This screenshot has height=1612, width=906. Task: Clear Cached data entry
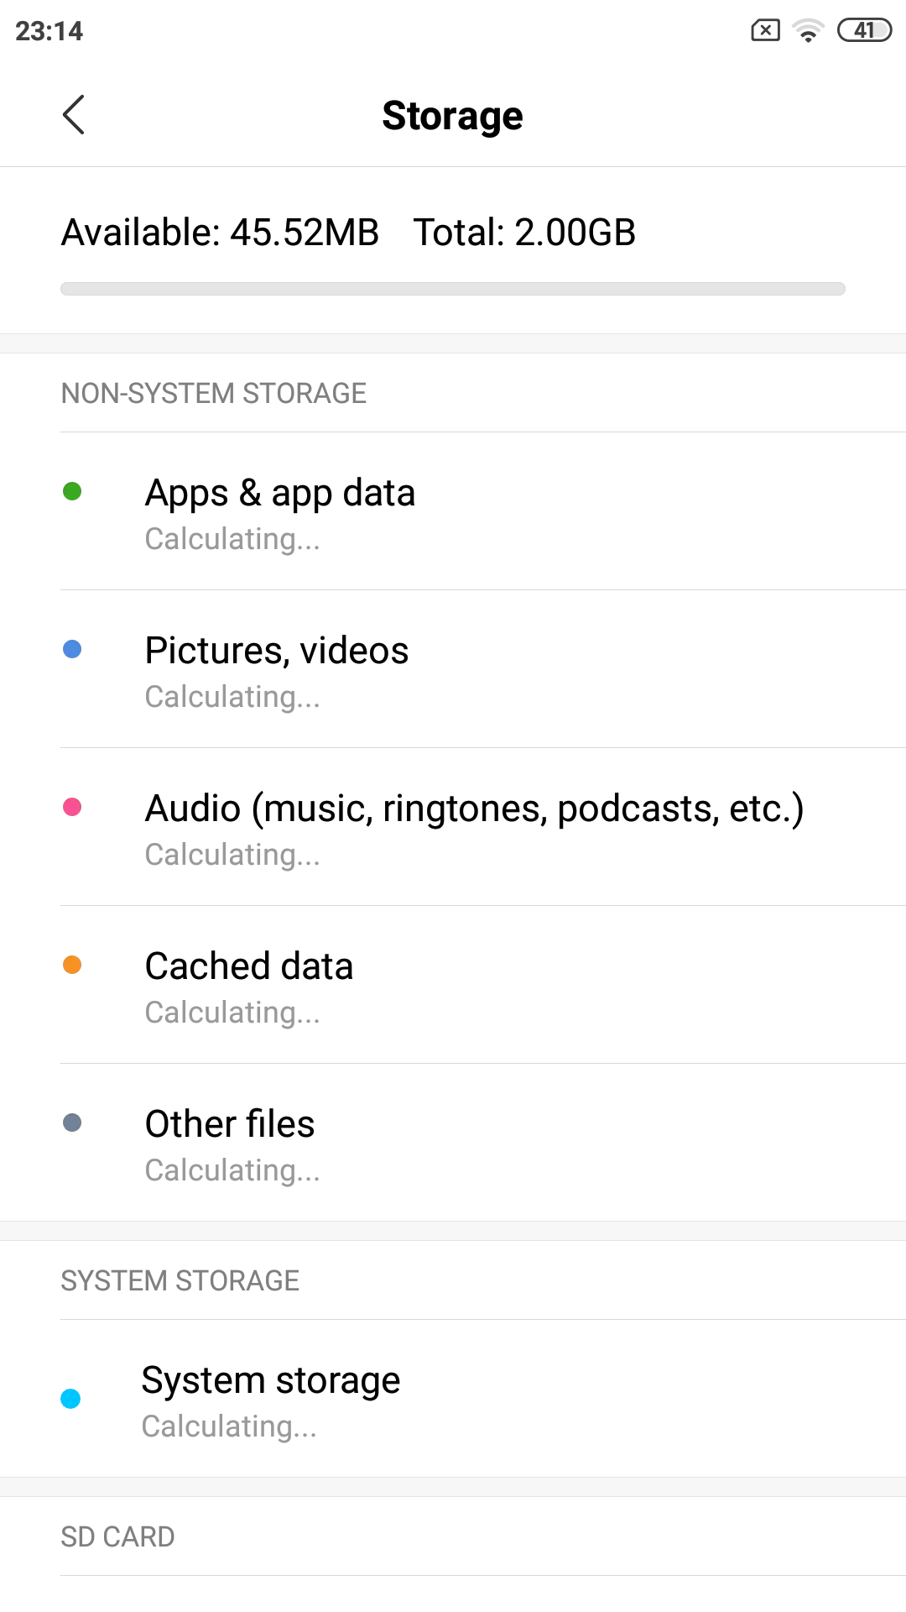(x=249, y=985)
